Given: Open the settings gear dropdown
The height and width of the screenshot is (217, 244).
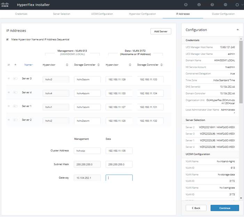Looking at the screenshot, I should pos(238,5).
